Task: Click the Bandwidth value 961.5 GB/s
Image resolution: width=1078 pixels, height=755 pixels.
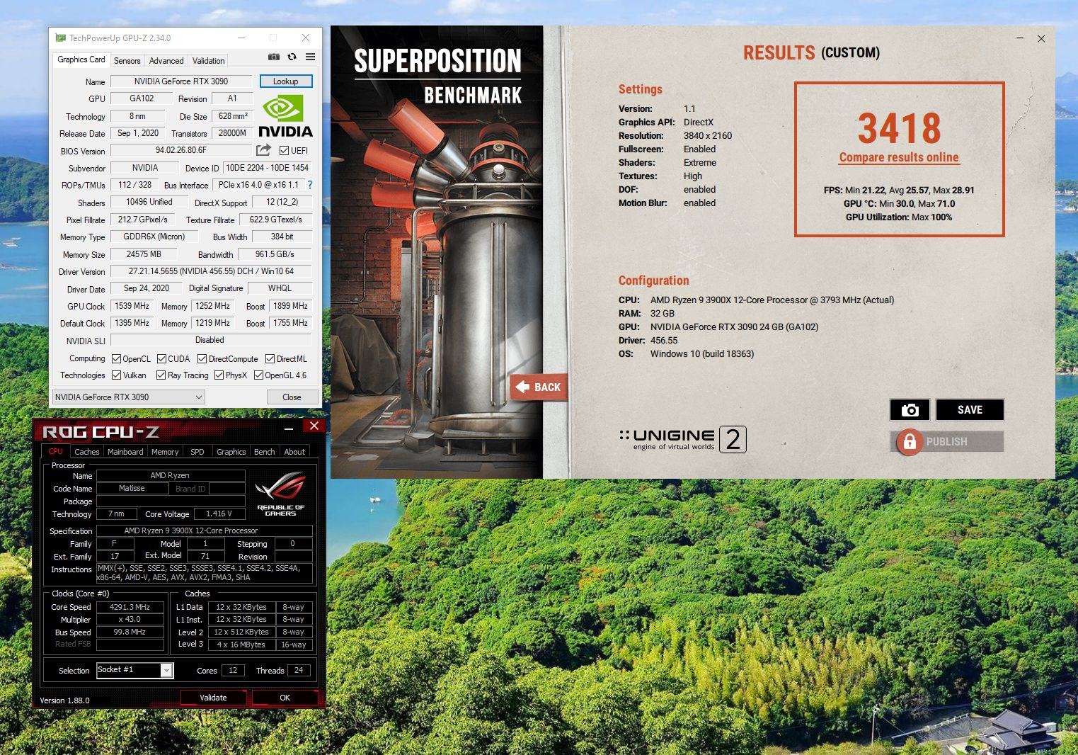Action: 275,254
